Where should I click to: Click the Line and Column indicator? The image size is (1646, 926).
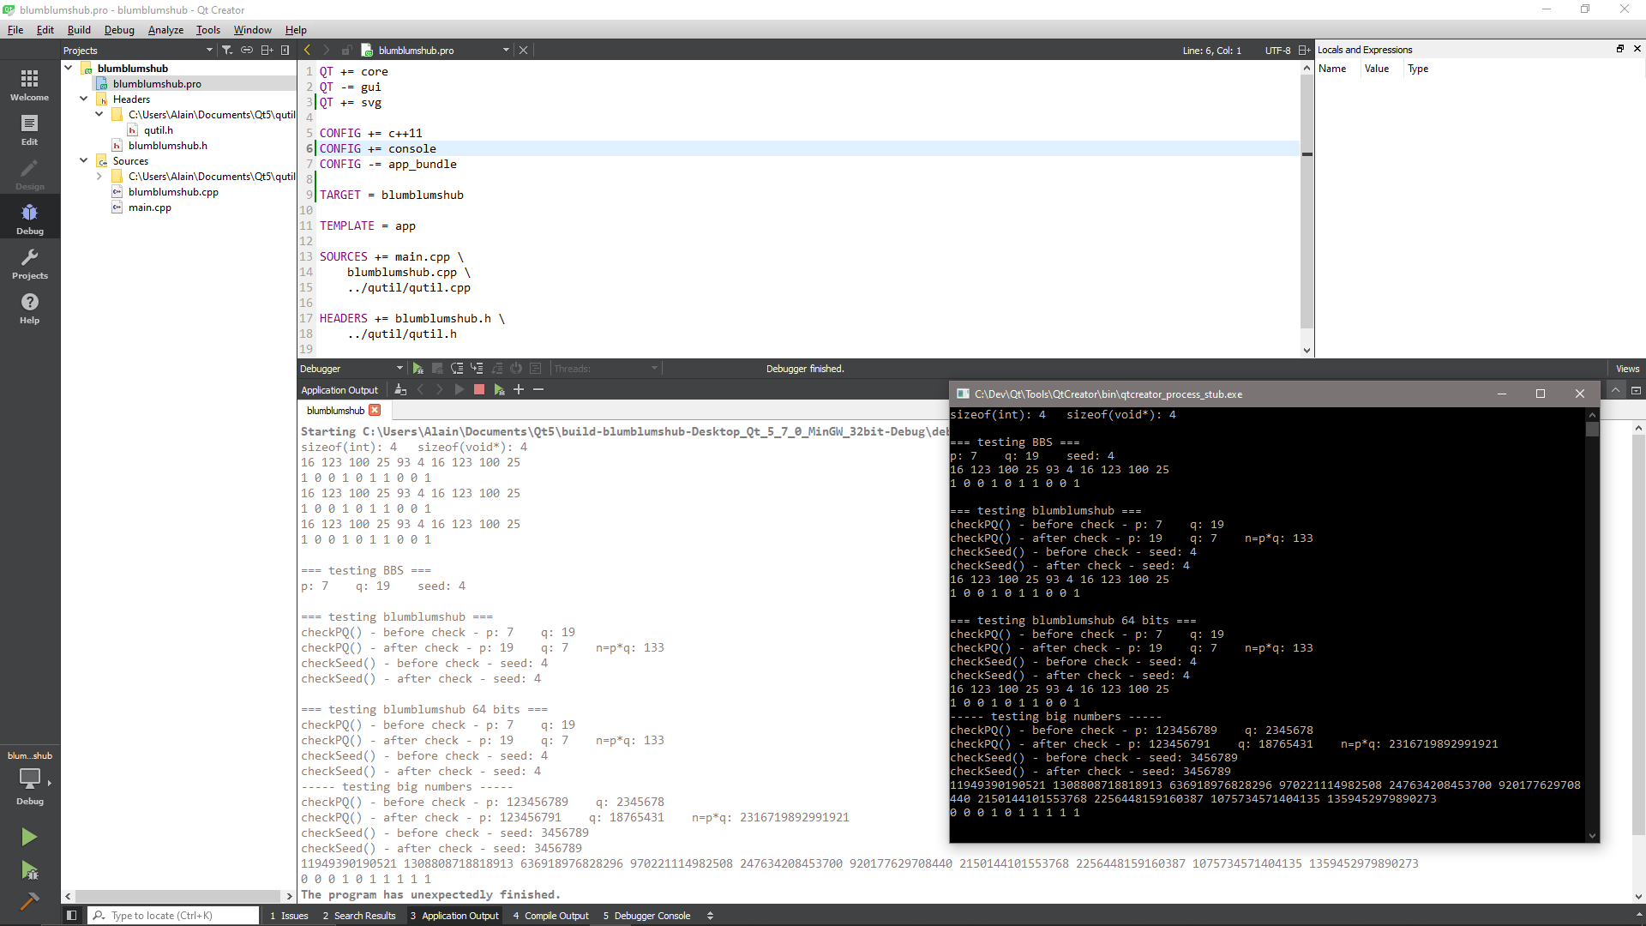click(1211, 51)
